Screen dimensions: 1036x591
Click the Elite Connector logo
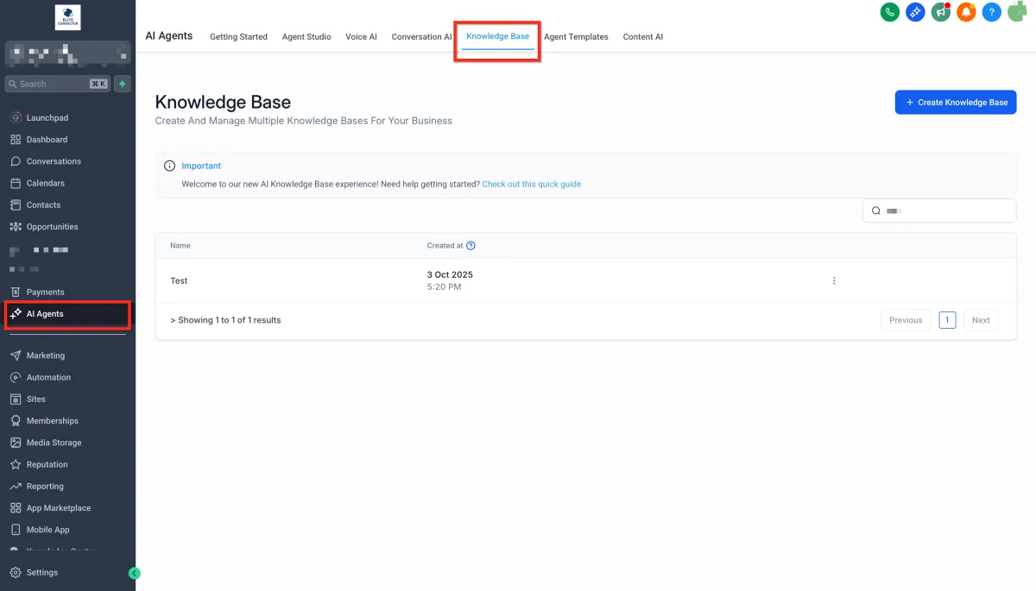67,17
